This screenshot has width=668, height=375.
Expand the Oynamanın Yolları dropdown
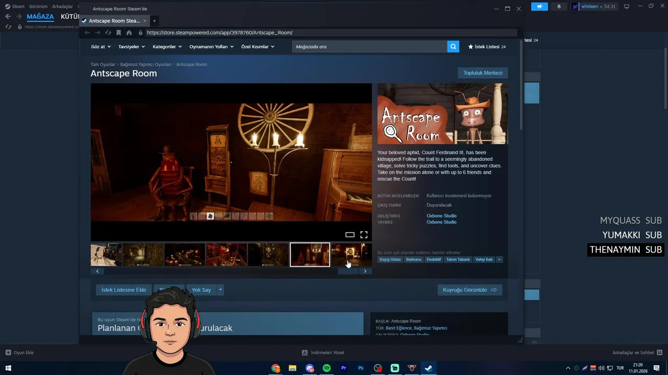tap(211, 46)
